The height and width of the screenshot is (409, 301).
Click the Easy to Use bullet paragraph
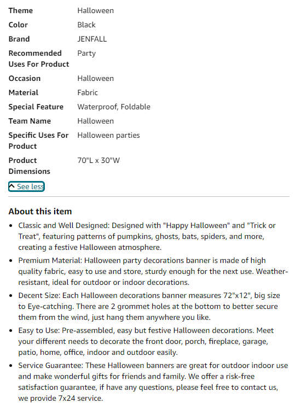(146, 341)
